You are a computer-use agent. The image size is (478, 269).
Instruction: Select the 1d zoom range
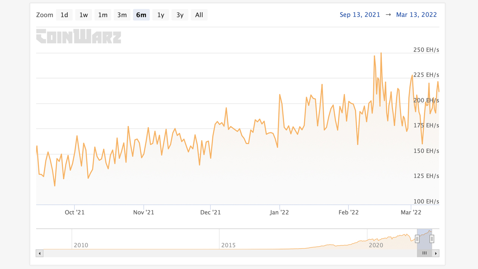tap(64, 15)
